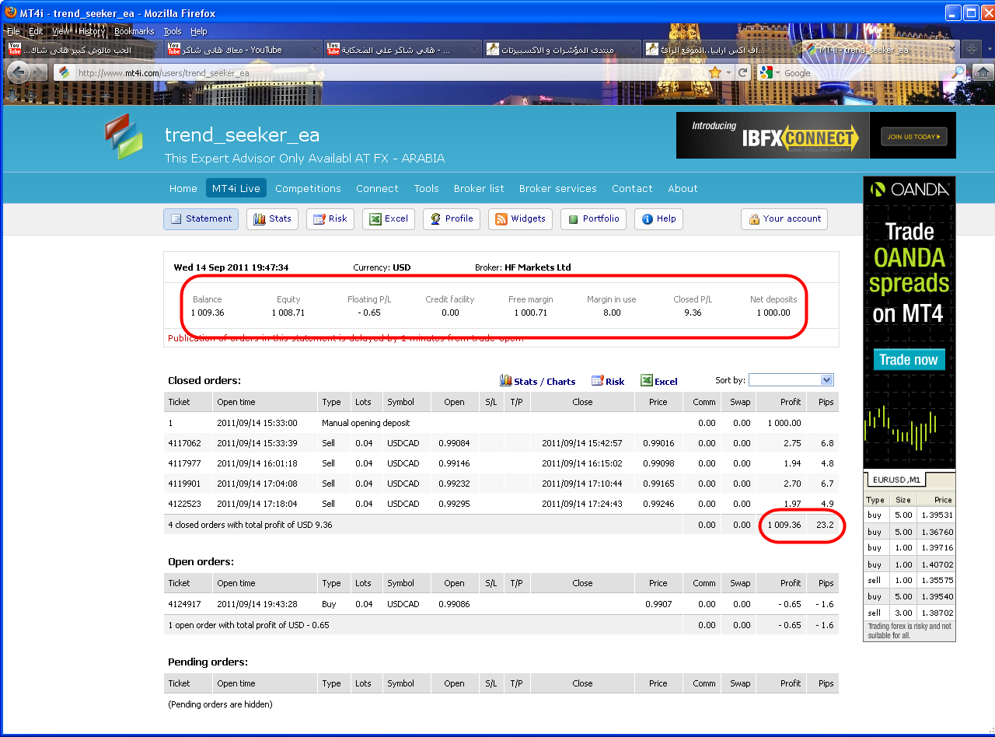Click ticket number 4117062
The width and height of the screenshot is (995, 737).
pos(184,443)
